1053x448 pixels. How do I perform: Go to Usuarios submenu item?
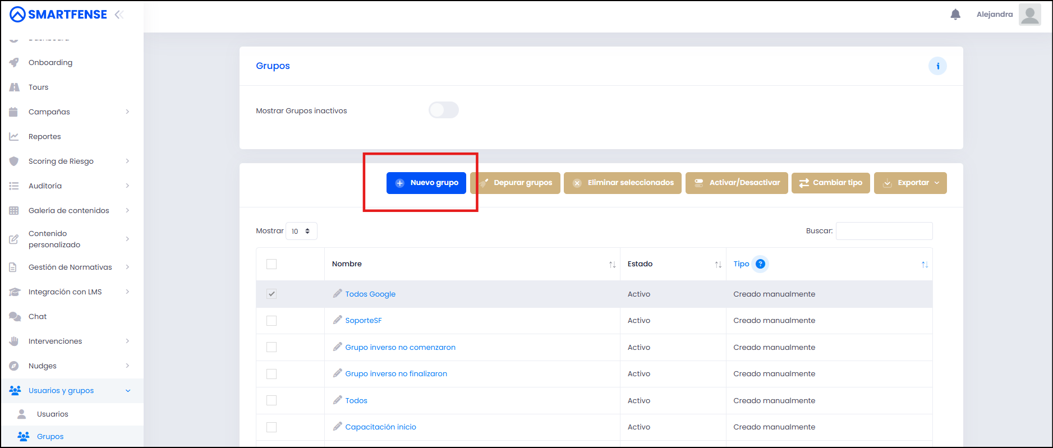[x=53, y=414]
